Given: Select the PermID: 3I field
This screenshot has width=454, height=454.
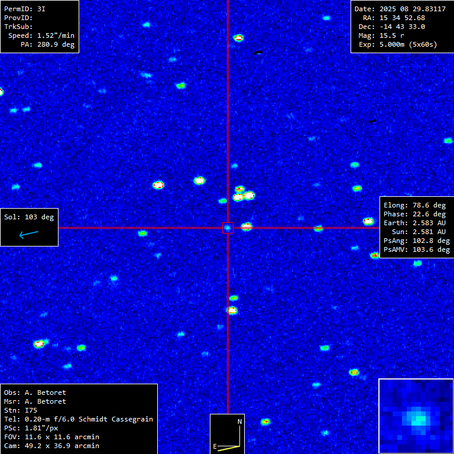Looking at the screenshot, I should [25, 9].
